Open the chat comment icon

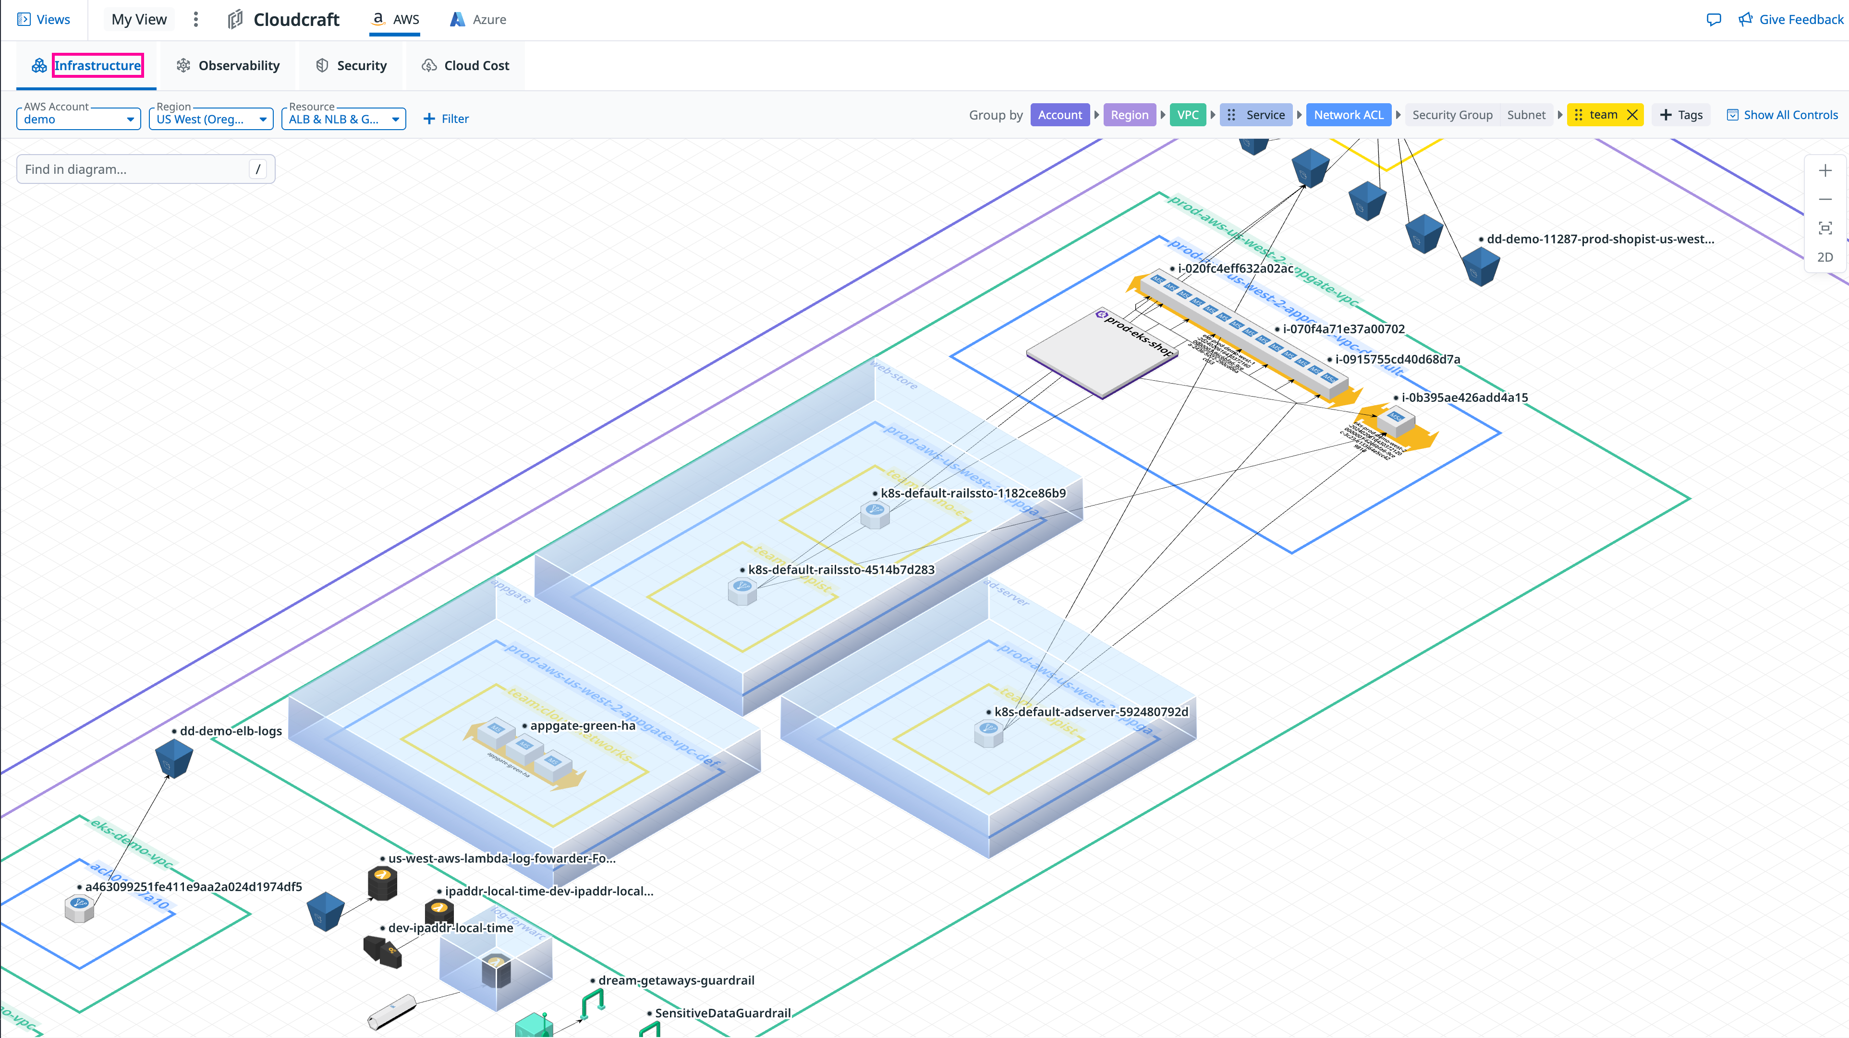coord(1714,19)
